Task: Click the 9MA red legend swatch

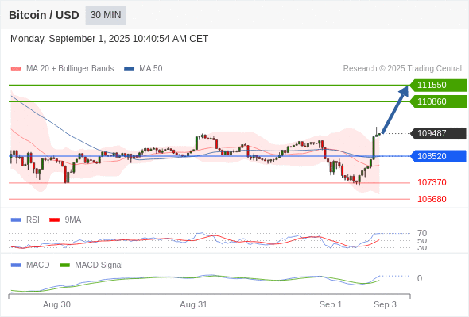Action: tap(54, 220)
